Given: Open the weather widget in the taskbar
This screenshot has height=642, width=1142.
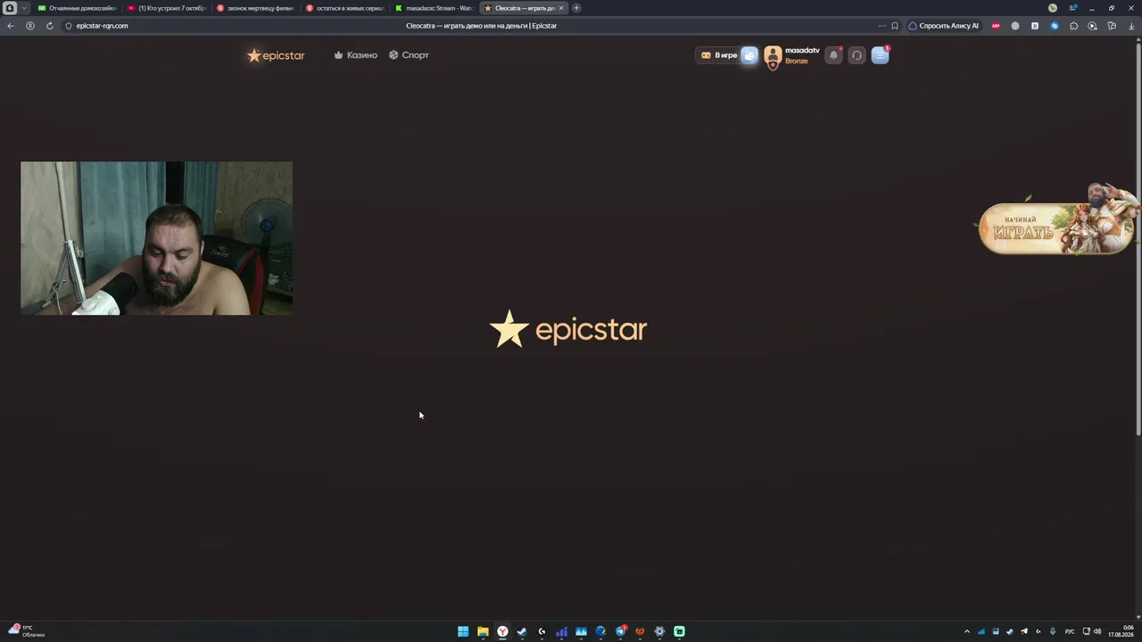Looking at the screenshot, I should pos(27,631).
